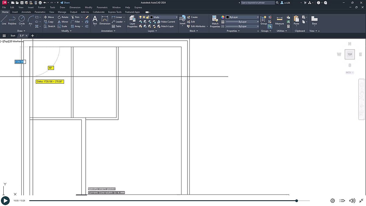The width and height of the screenshot is (366, 206).
Task: Click the Match Properties tool
Action: click(x=215, y=21)
